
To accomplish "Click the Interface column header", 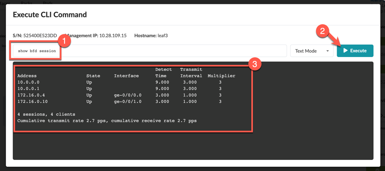I will pyautogui.click(x=126, y=76).
